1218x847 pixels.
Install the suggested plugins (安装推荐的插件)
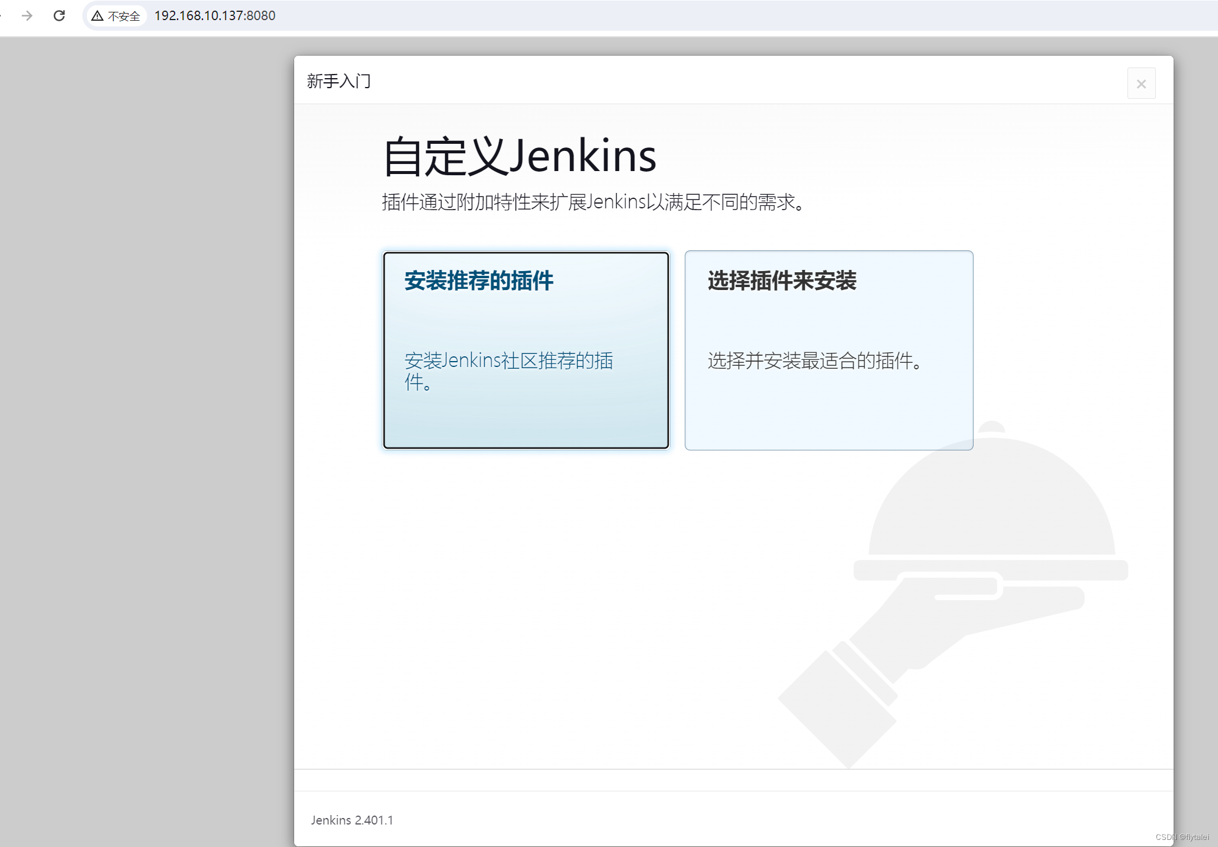tap(526, 350)
